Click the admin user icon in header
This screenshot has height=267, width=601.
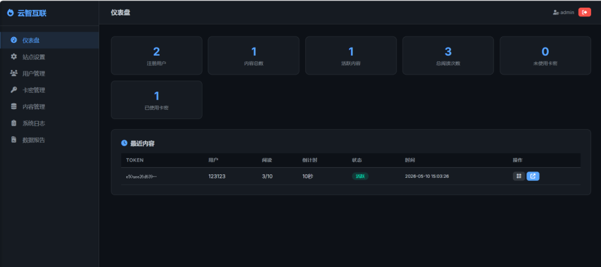tap(556, 12)
